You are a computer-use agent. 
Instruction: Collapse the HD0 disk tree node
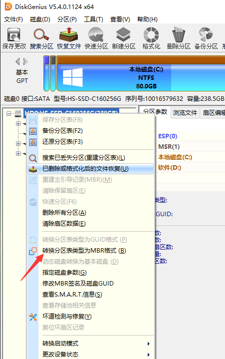click(8, 113)
